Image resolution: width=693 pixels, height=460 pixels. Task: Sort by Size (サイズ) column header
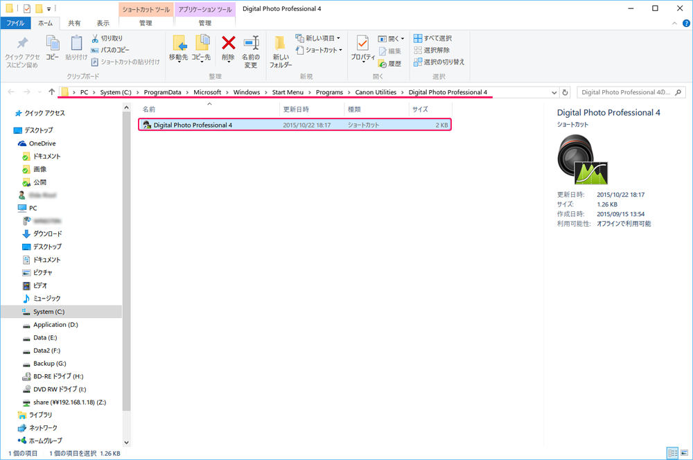430,109
